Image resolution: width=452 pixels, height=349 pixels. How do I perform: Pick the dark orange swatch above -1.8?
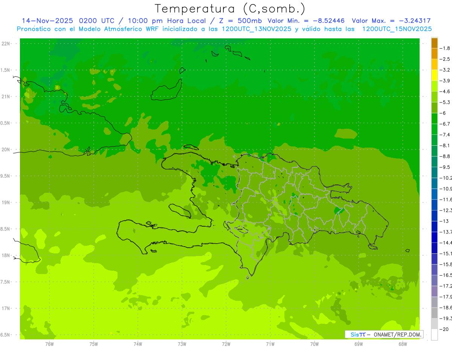click(434, 43)
